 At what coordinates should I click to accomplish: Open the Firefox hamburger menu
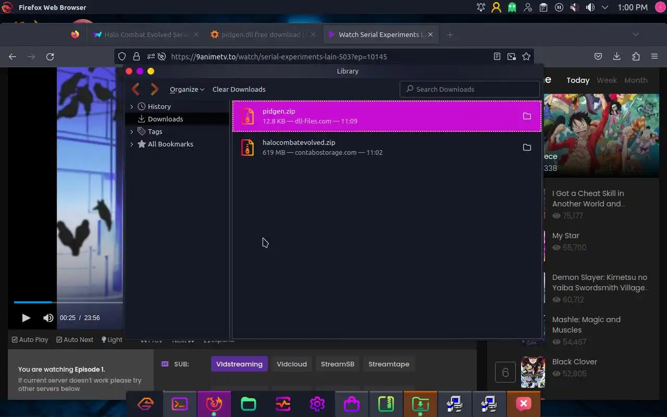click(x=654, y=56)
